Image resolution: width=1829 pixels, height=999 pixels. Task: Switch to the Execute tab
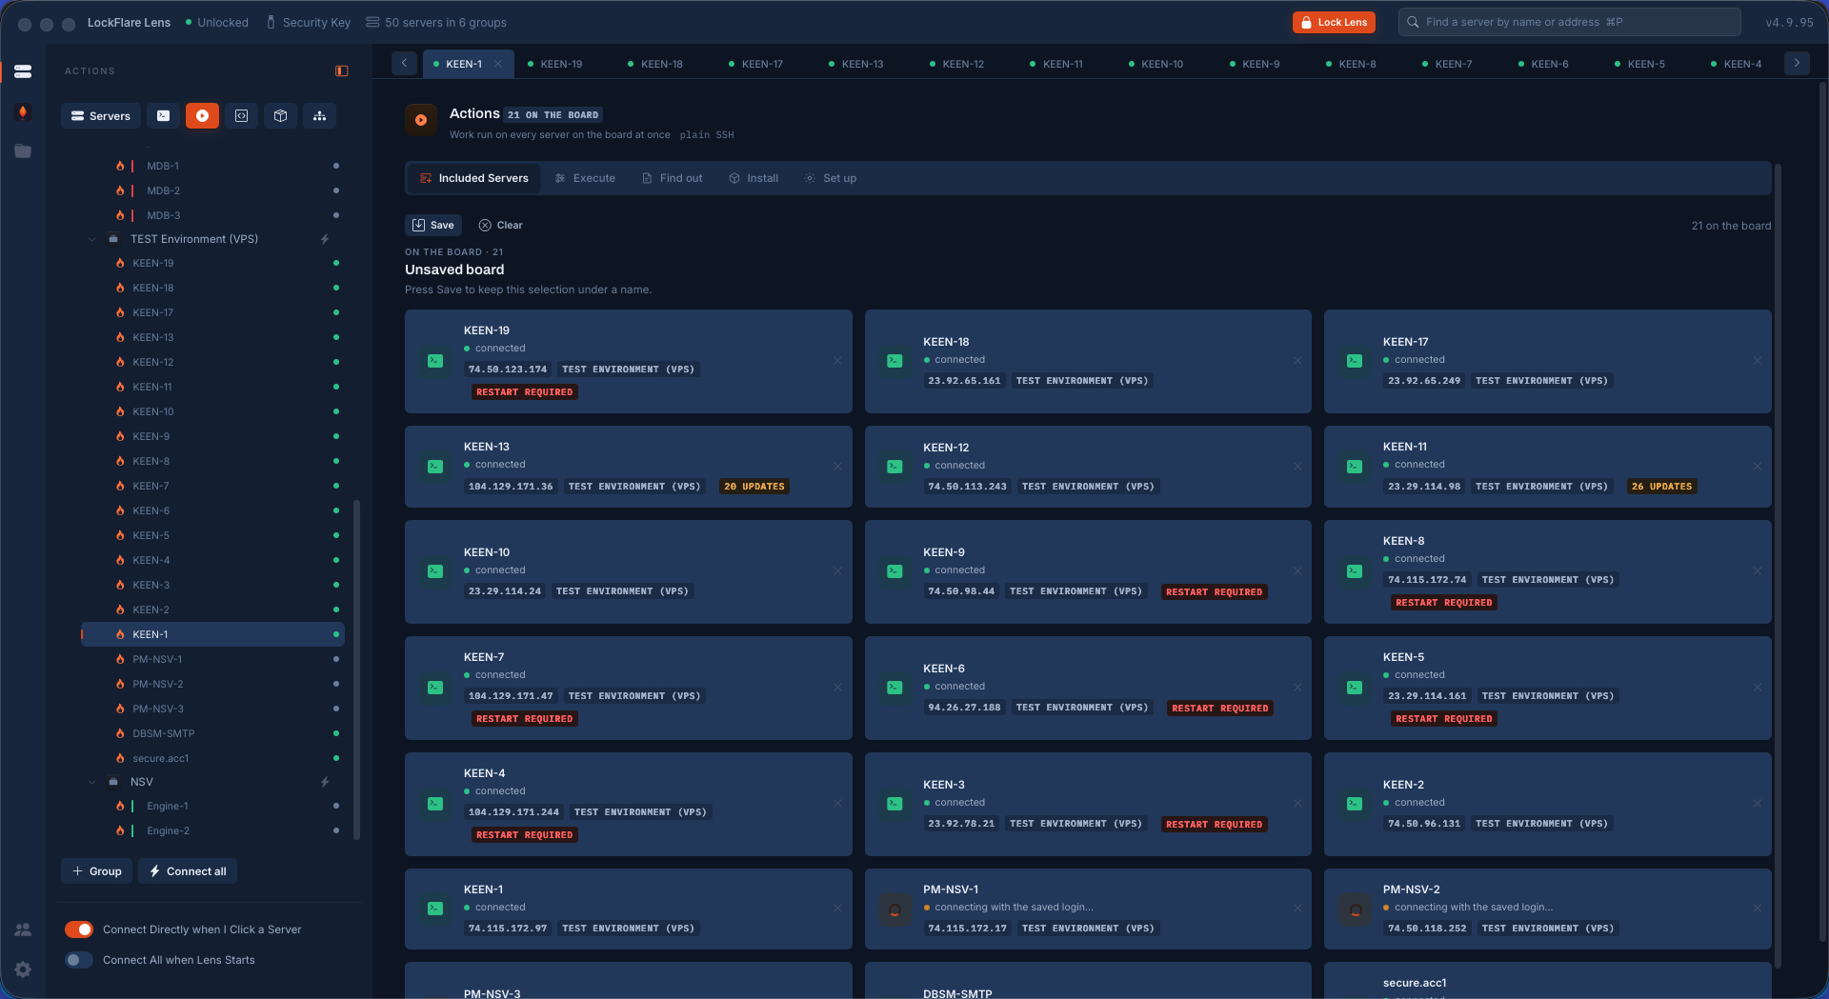pos(585,178)
